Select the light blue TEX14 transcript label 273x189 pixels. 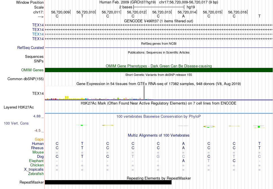38,34
